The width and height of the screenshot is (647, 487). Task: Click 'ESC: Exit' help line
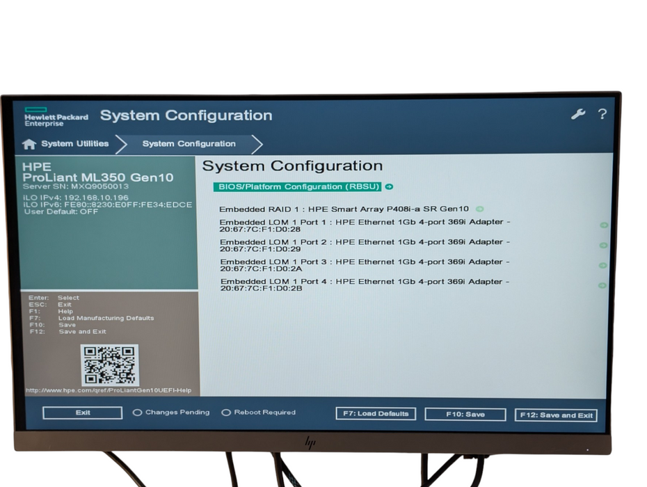tap(50, 305)
